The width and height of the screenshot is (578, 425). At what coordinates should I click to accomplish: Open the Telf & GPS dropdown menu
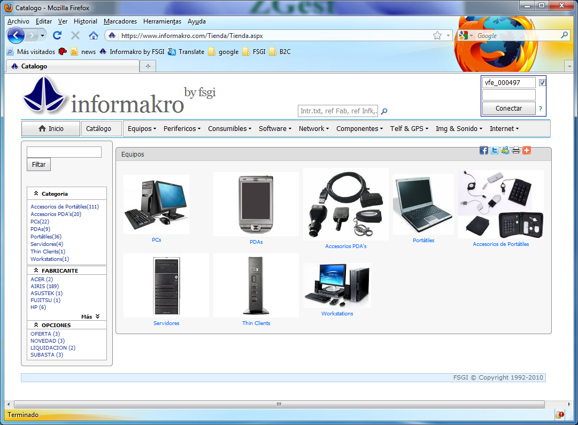click(409, 129)
